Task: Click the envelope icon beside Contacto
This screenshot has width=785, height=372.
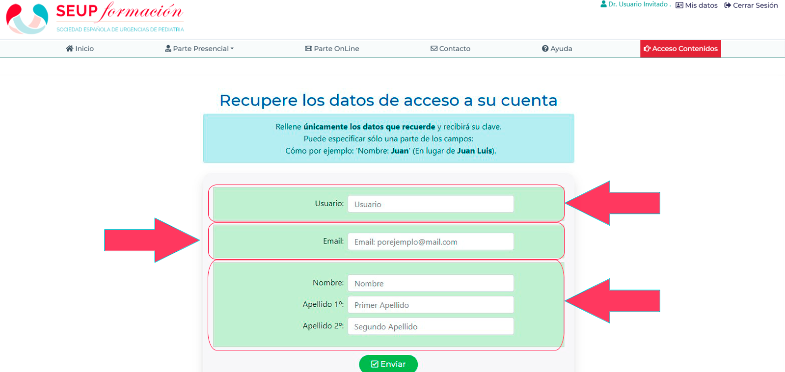Action: [434, 49]
